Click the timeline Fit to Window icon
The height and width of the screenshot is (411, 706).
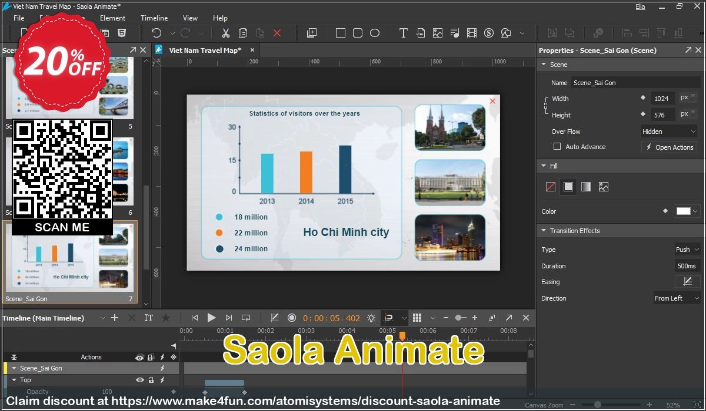[x=492, y=318]
